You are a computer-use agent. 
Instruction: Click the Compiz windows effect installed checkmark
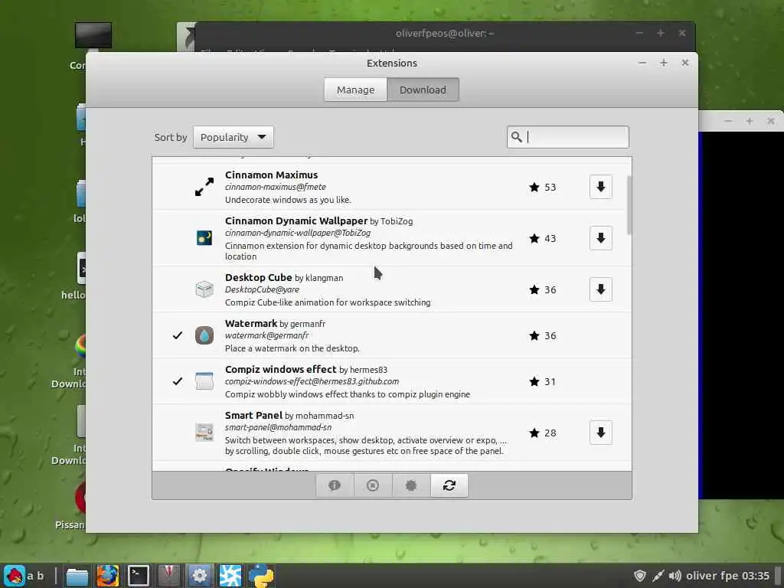[178, 381]
